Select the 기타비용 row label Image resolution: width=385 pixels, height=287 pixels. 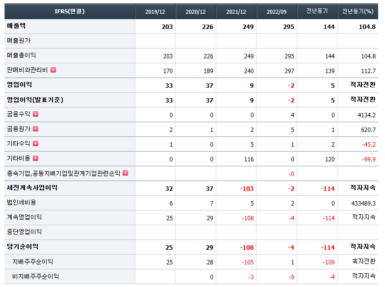(19, 158)
